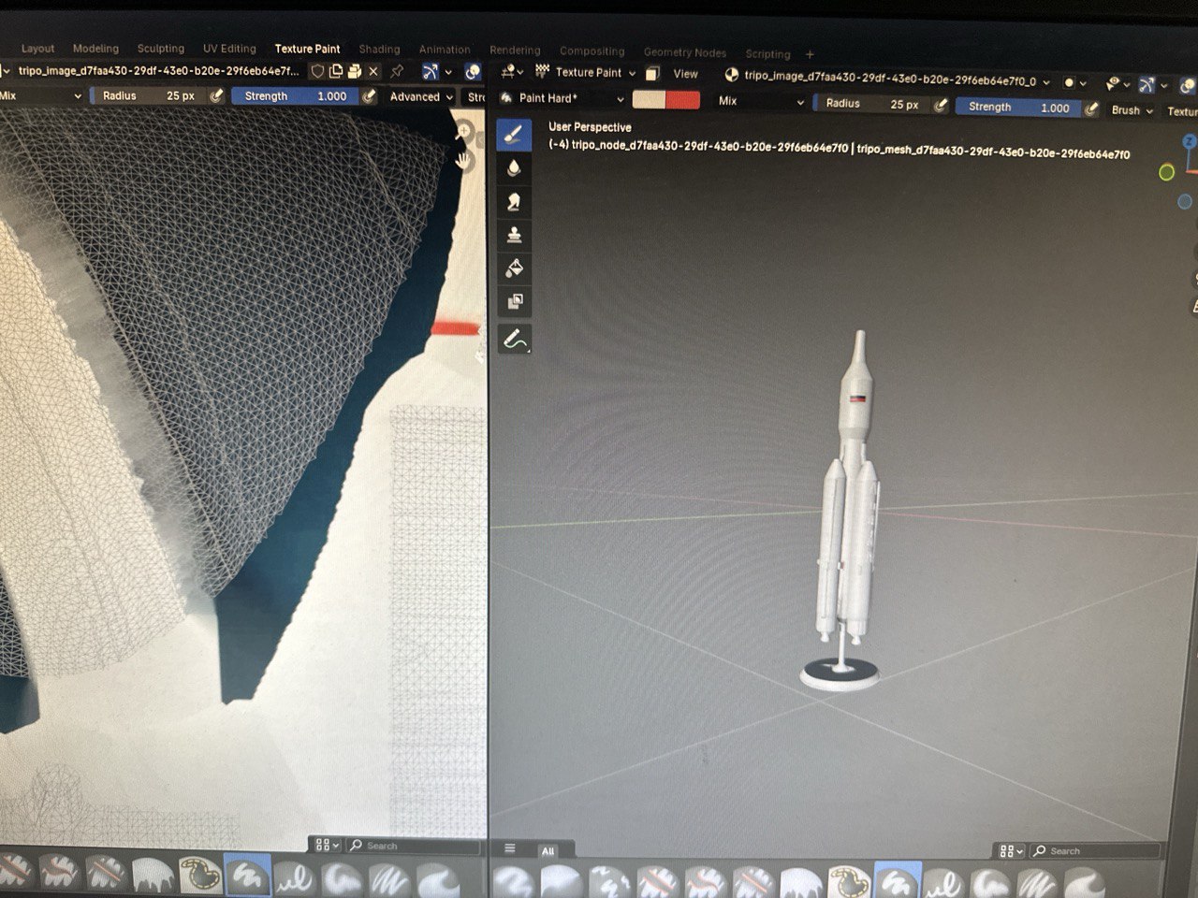Toggle fake user shield for image
The image size is (1198, 898).
pos(317,71)
